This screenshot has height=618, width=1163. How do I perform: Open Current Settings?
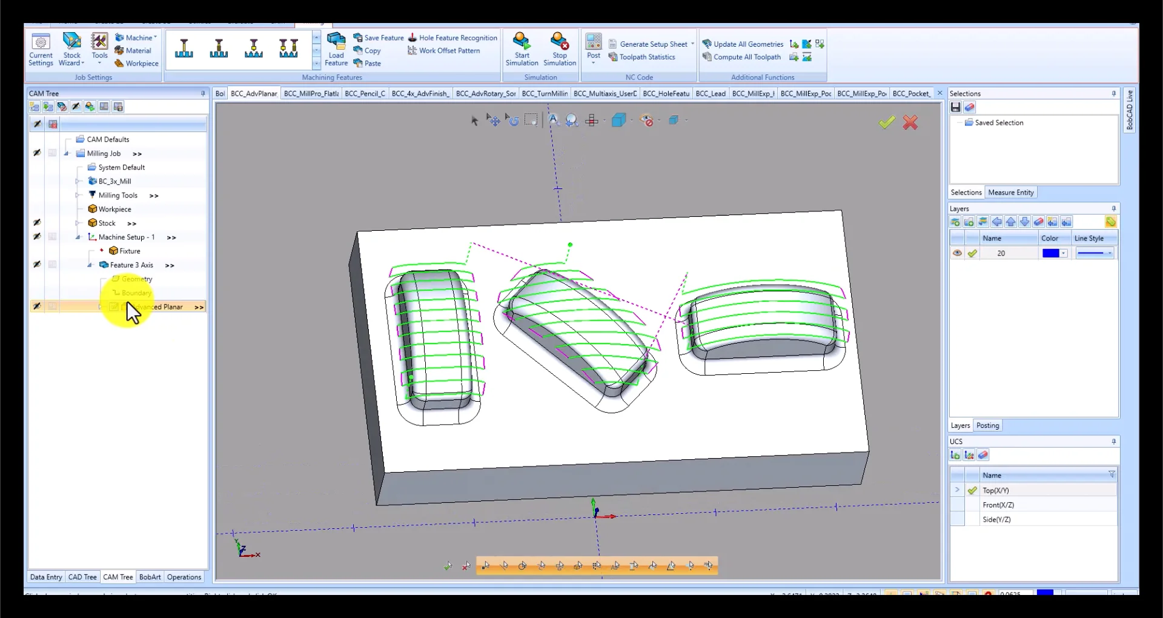(41, 48)
